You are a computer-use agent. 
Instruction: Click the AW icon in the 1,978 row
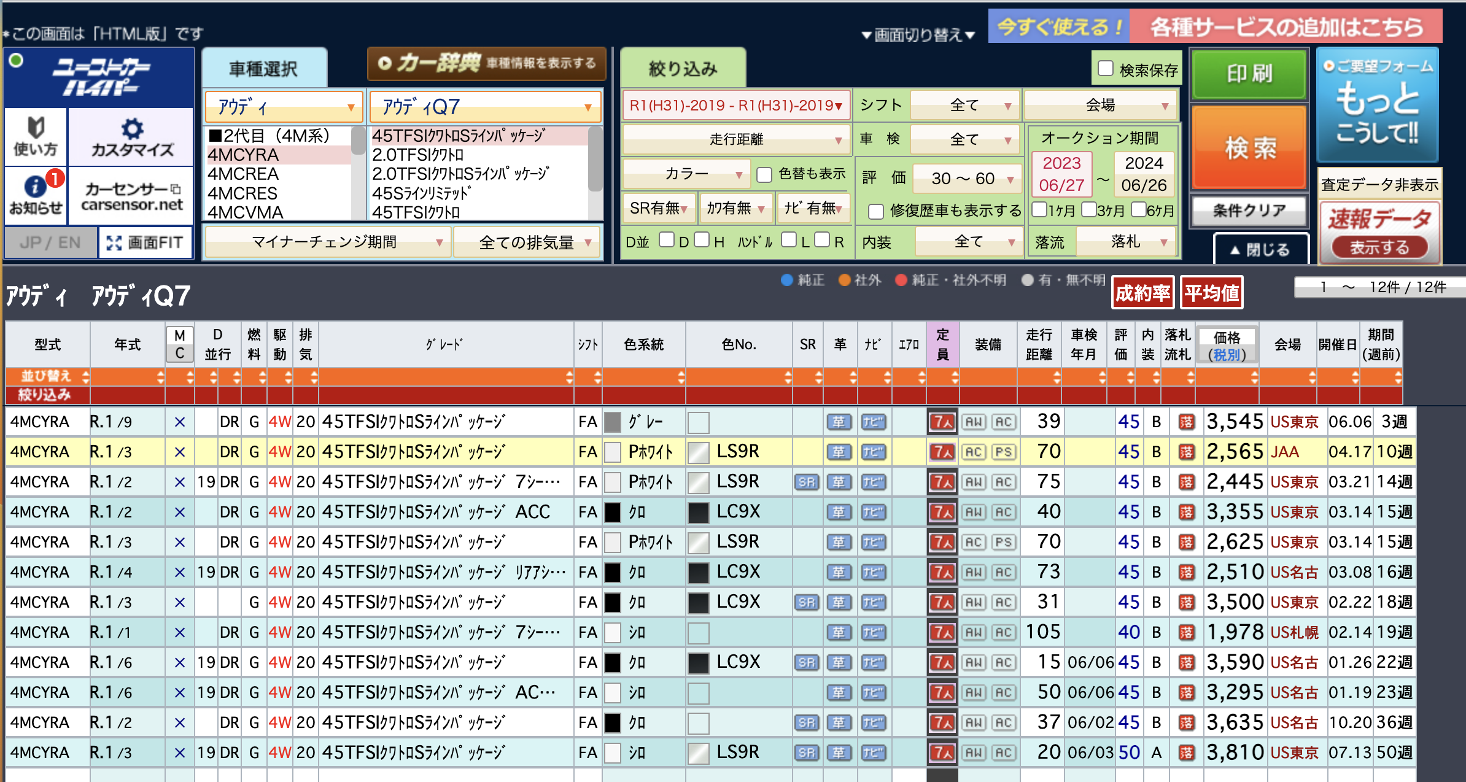(974, 632)
